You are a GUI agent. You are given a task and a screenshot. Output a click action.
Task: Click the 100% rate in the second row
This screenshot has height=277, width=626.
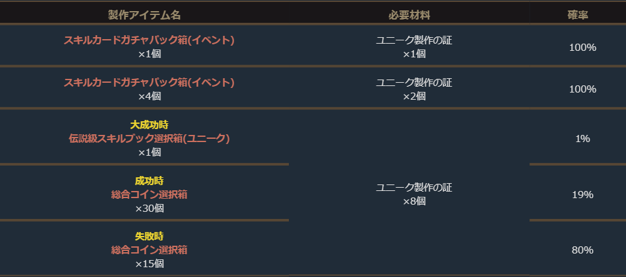582,89
